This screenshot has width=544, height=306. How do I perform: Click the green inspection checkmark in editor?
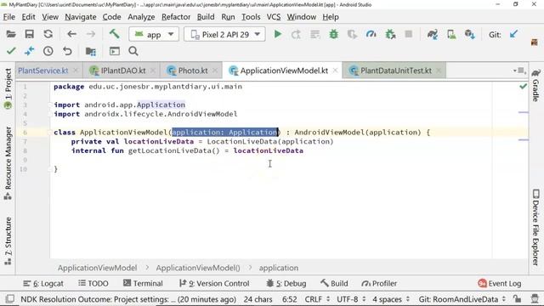pyautogui.click(x=524, y=86)
